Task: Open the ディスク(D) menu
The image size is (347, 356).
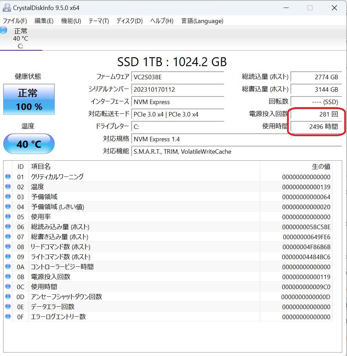Action: point(128,21)
